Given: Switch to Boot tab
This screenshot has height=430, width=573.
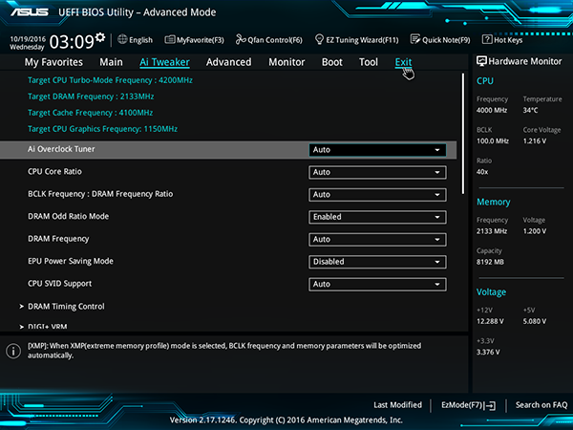Looking at the screenshot, I should tap(331, 62).
